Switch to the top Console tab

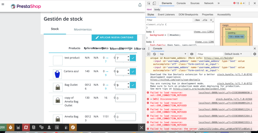(181, 3)
